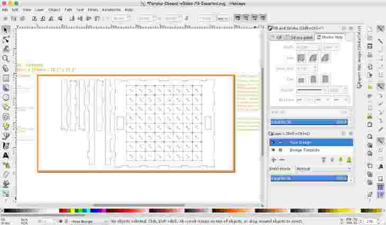Open end marker dropdown
The width and height of the screenshot is (386, 225).
coord(341,100)
